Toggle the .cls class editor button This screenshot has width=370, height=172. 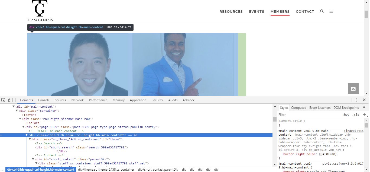[356, 114]
